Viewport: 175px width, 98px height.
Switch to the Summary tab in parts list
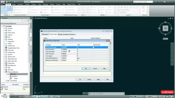tap(72, 34)
